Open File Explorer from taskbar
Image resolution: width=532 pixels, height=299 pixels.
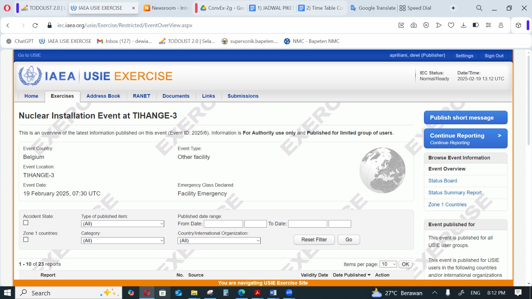[194, 293]
